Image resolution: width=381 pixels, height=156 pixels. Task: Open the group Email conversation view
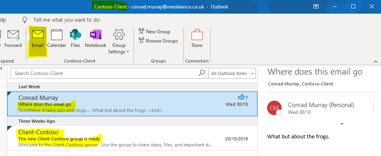pyautogui.click(x=37, y=39)
